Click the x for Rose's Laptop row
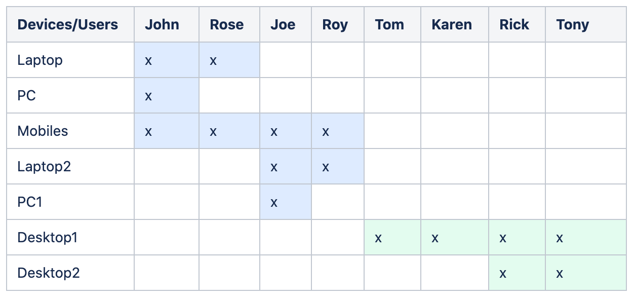The image size is (634, 298). coord(213,60)
